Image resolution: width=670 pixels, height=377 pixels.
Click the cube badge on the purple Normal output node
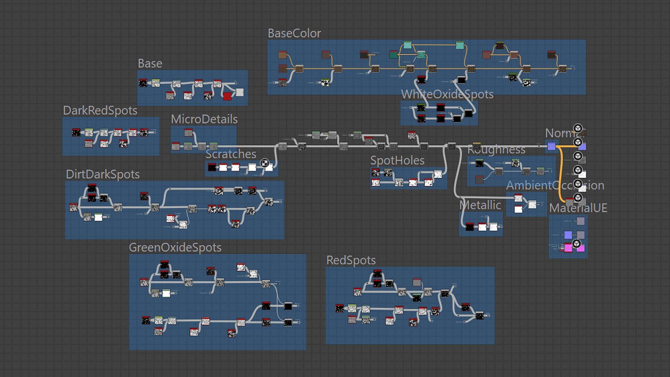578,142
